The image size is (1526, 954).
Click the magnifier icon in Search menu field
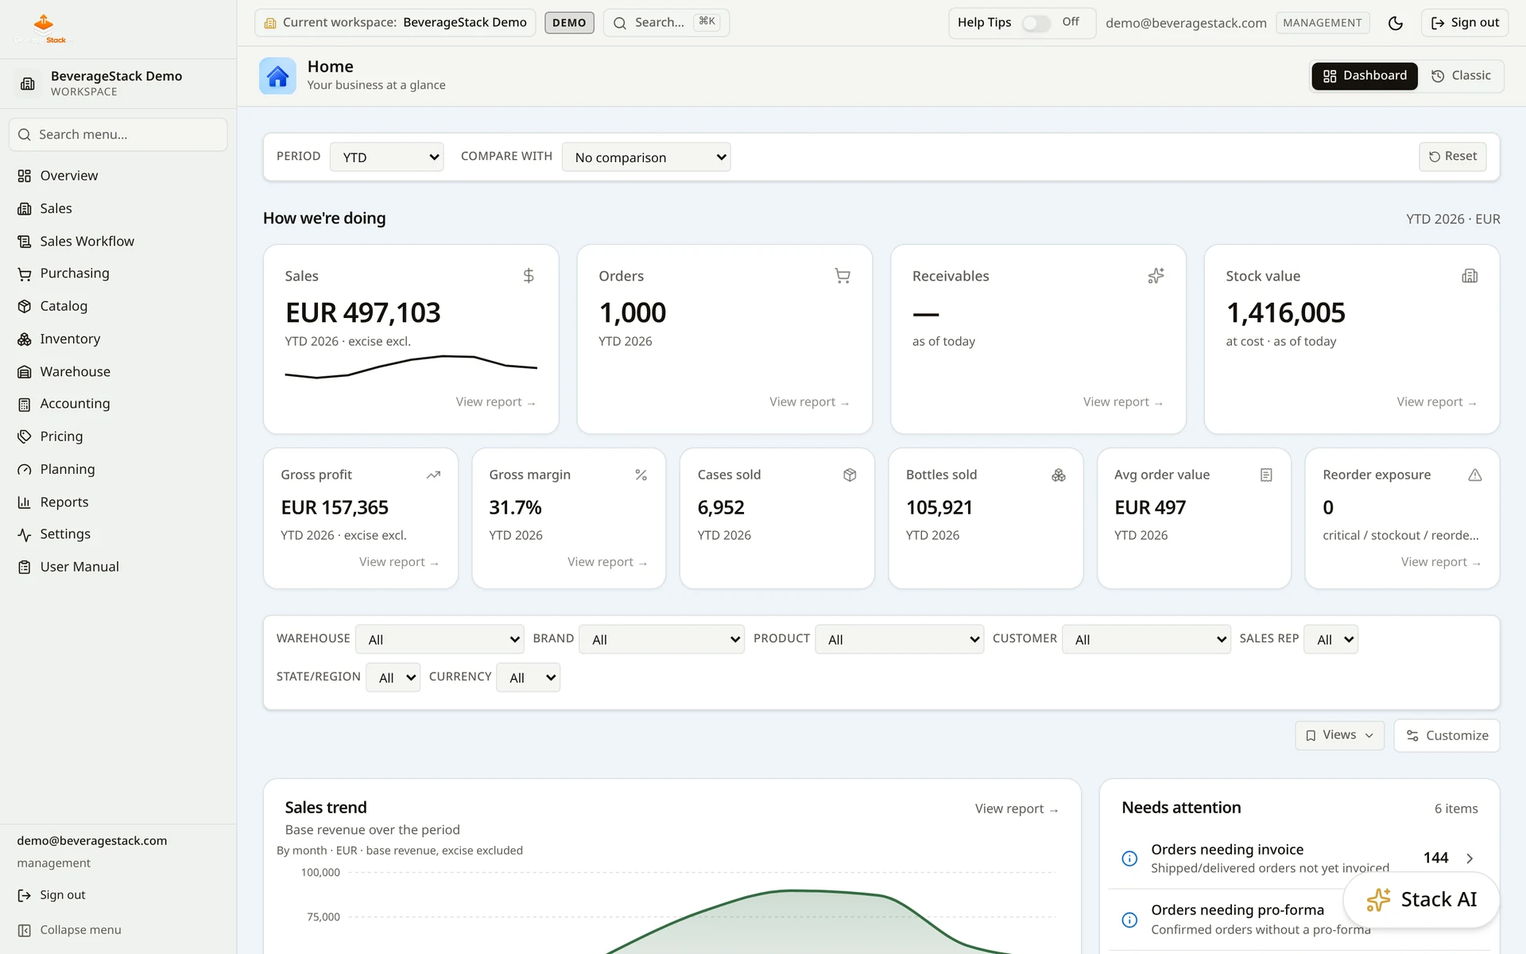coord(25,135)
